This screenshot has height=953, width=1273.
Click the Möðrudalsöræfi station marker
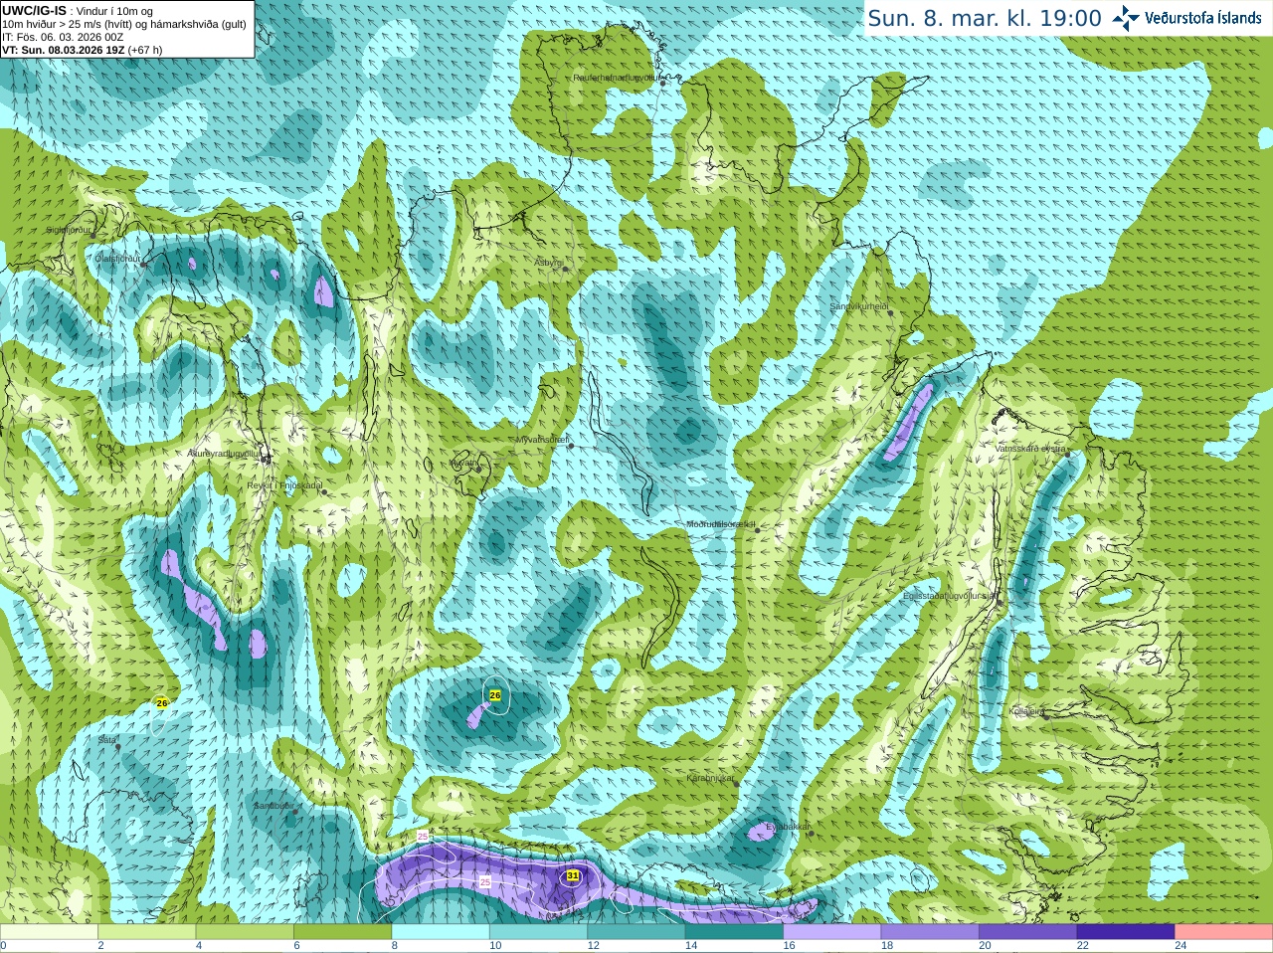pyautogui.click(x=757, y=530)
